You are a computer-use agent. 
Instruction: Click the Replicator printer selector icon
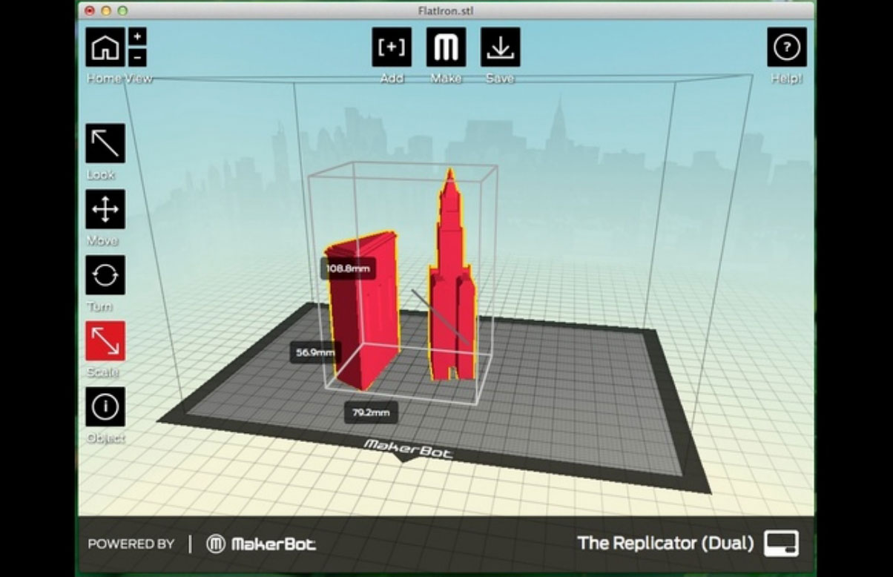click(782, 543)
